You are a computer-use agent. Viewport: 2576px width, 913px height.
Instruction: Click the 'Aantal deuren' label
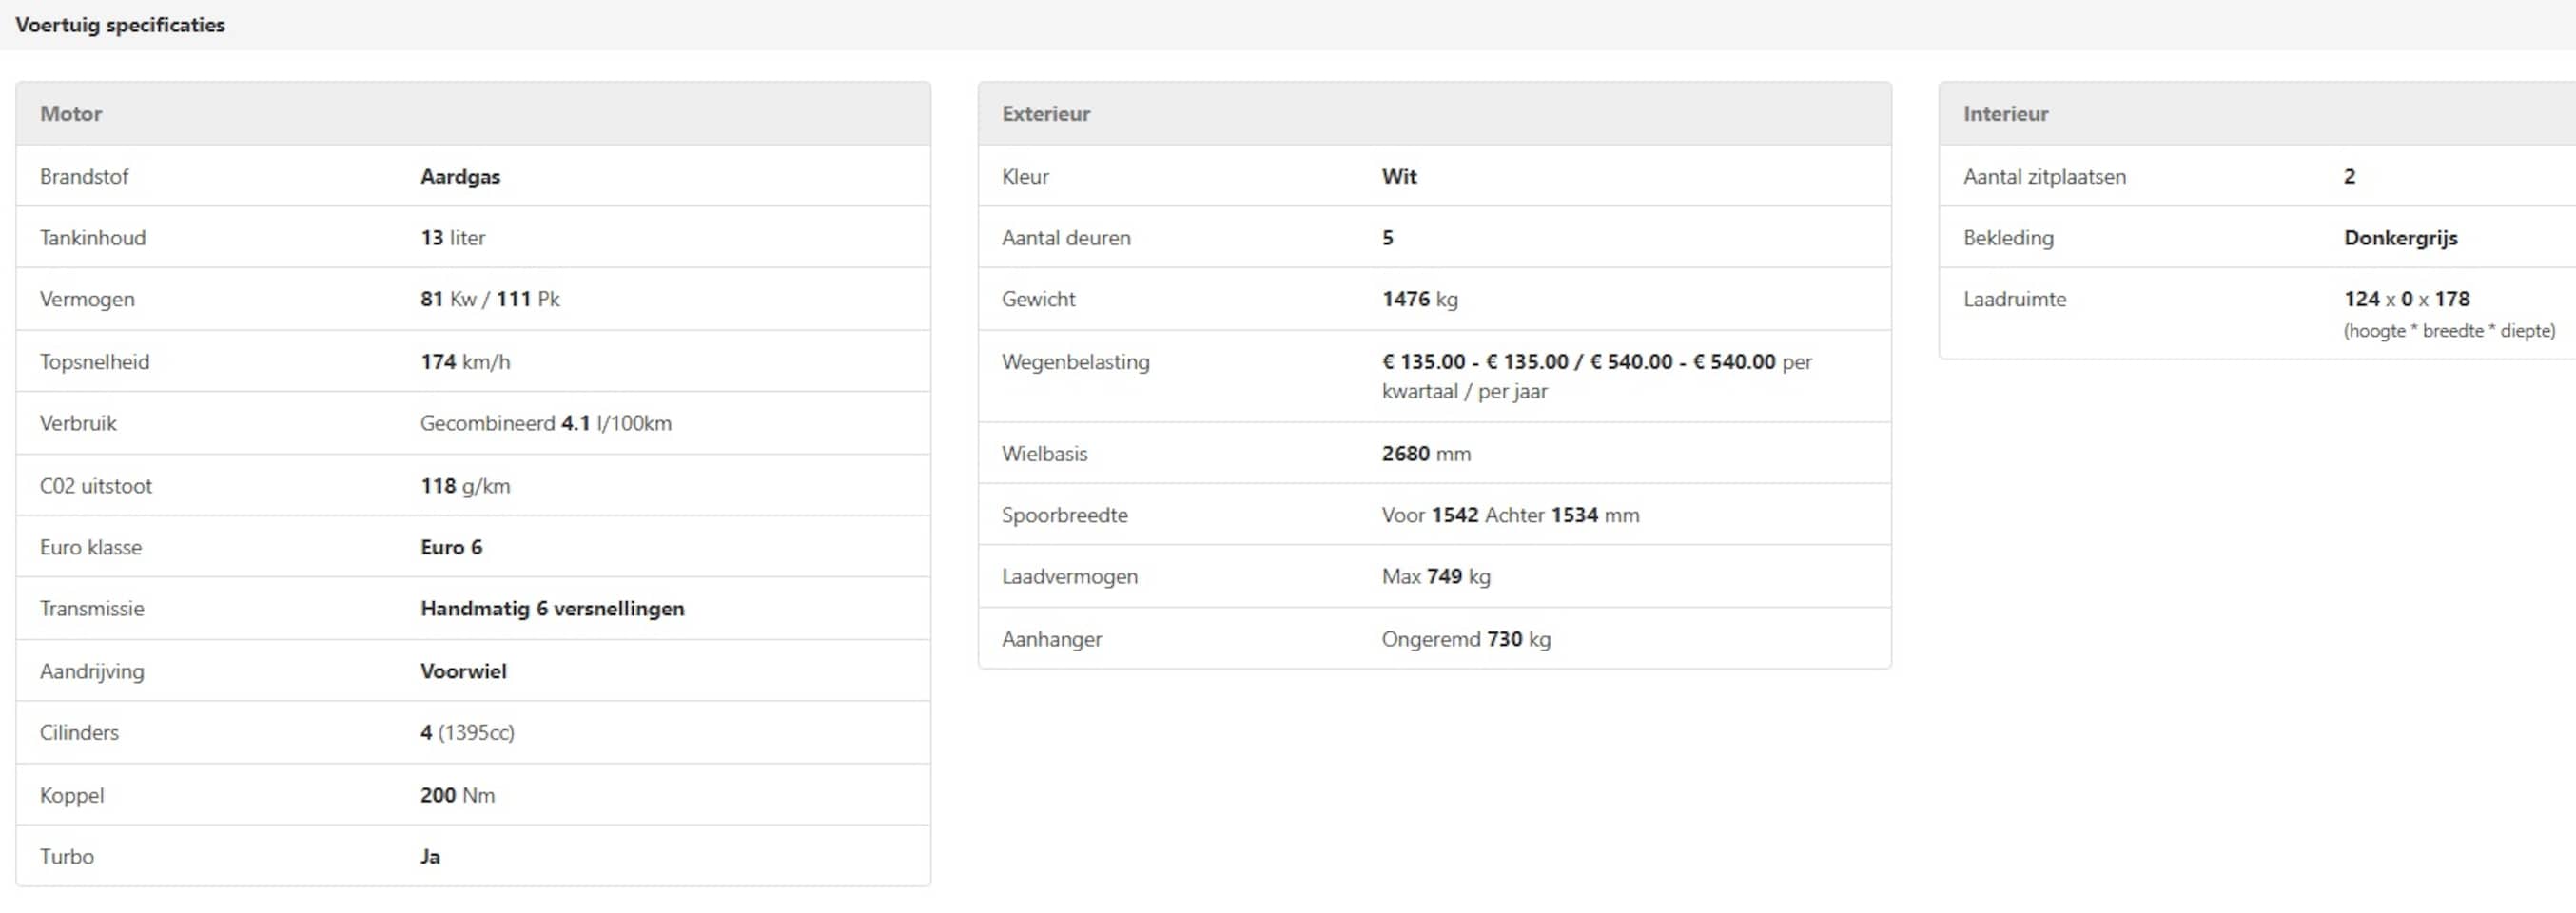(1066, 238)
